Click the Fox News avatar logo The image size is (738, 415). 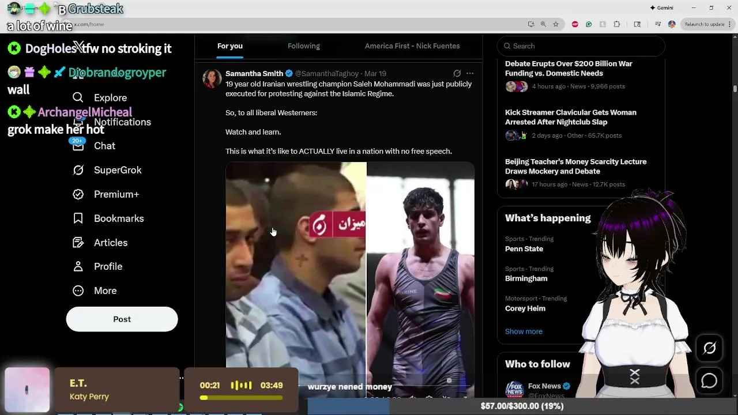click(514, 390)
